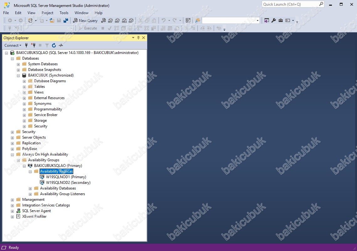This screenshot has width=357, height=251.
Task: Collapse the BAKICUBUK database node
Action: (18, 76)
